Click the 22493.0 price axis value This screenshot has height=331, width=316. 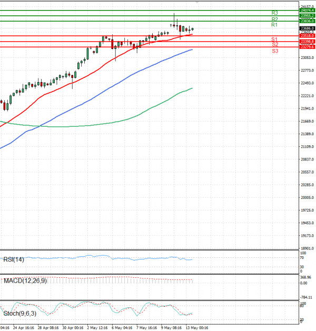coord(308,83)
